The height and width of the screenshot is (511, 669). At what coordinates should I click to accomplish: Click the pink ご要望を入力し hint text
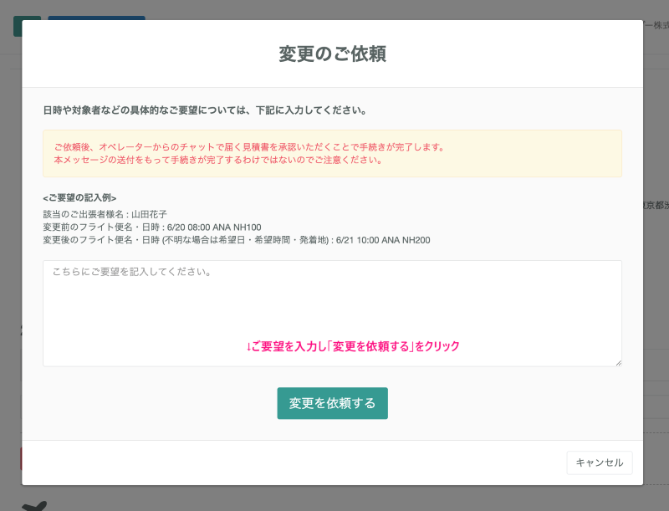tap(353, 346)
